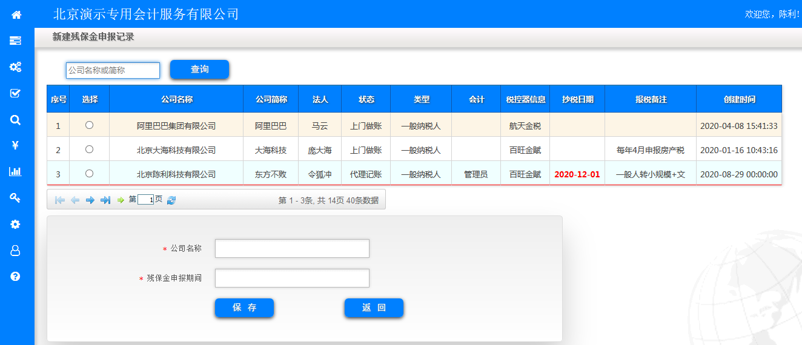Click the 报税备注 column header
This screenshot has height=345, width=802.
click(651, 99)
